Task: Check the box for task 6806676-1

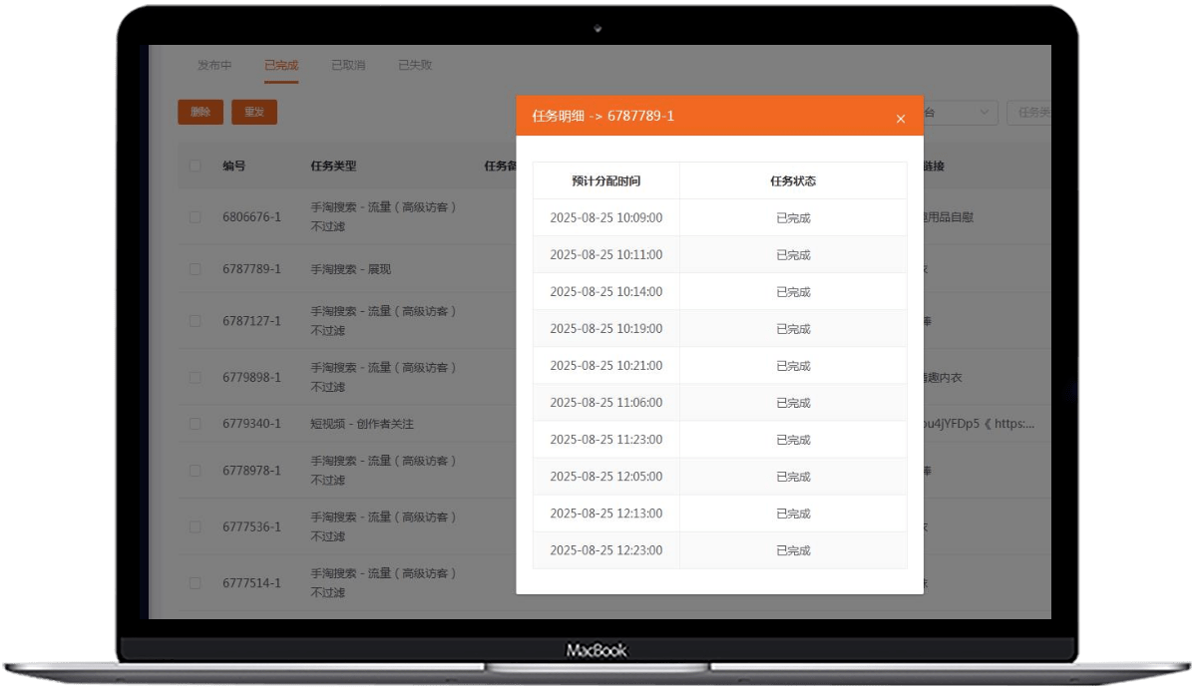Action: (x=196, y=217)
